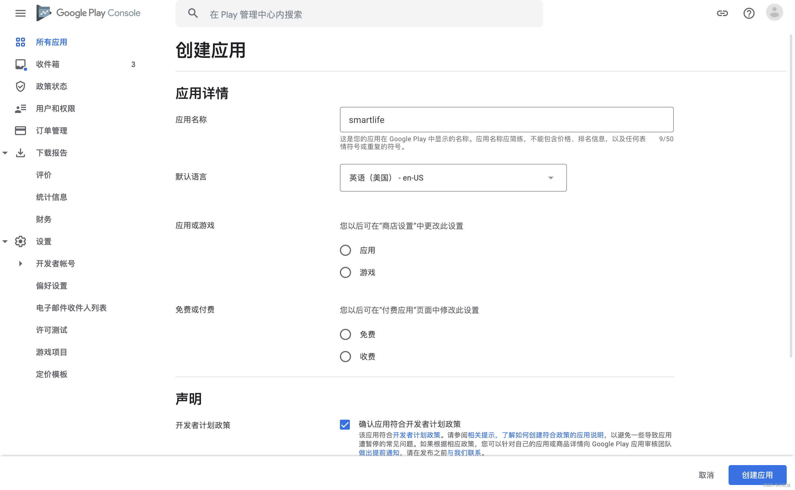Select the 订单管理 card icon
Image resolution: width=795 pixels, height=490 pixels.
point(20,130)
